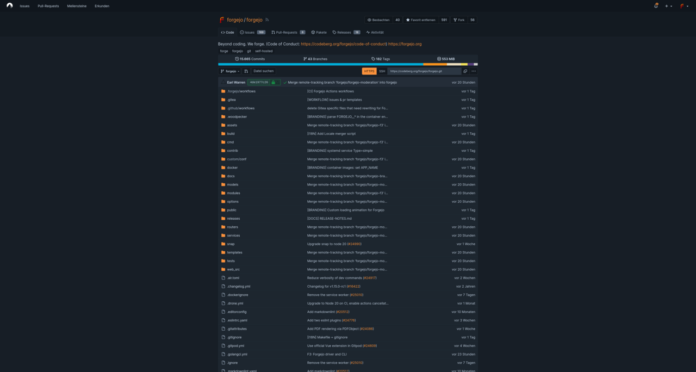Open the releases folder
The height and width of the screenshot is (372, 696).
coord(233,219)
